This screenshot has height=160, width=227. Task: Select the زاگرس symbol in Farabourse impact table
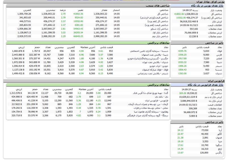point(218,153)
